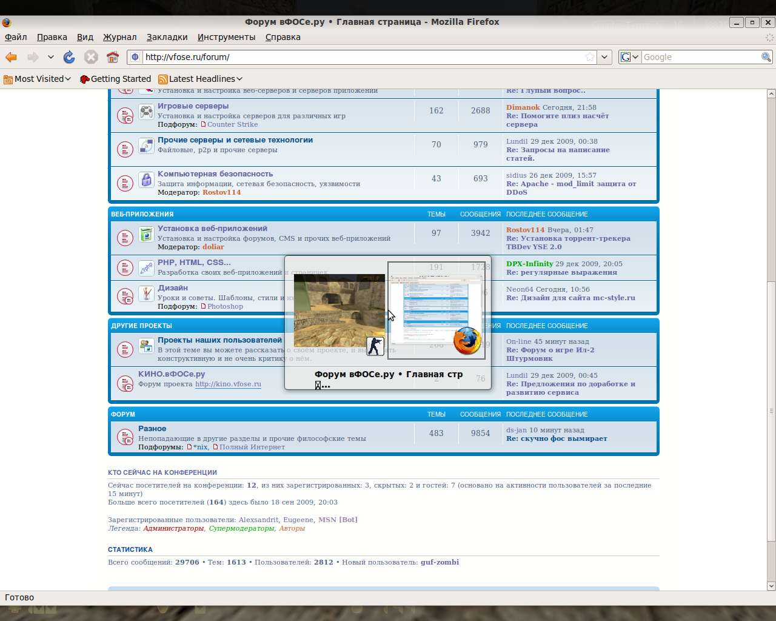Open the Закладки menu
The height and width of the screenshot is (621, 776).
[x=167, y=37]
